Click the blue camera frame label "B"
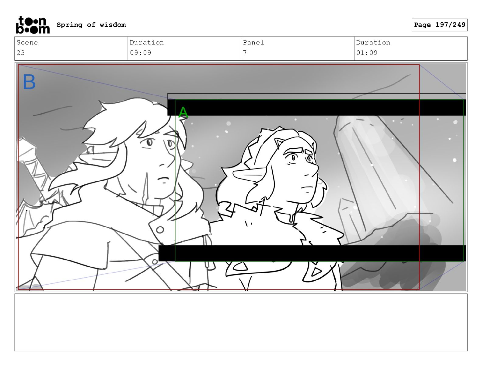Screen dimensions: 482x373 point(29,82)
